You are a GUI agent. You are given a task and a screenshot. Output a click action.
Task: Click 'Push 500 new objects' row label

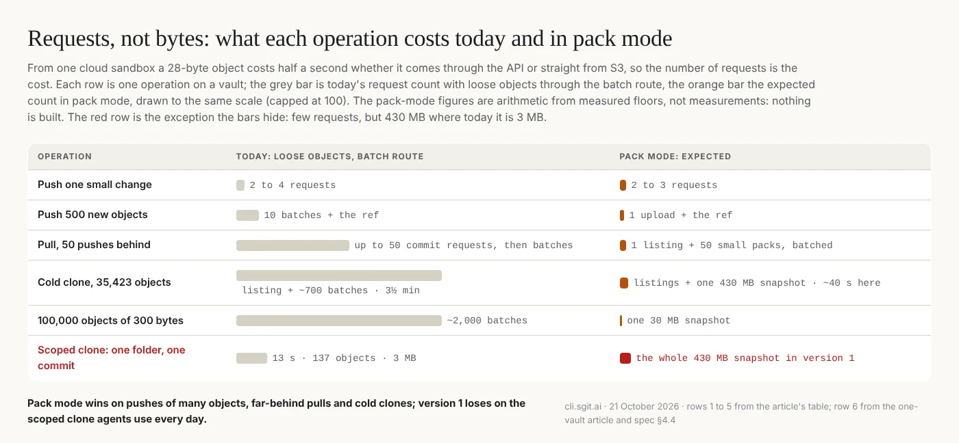pyautogui.click(x=92, y=215)
